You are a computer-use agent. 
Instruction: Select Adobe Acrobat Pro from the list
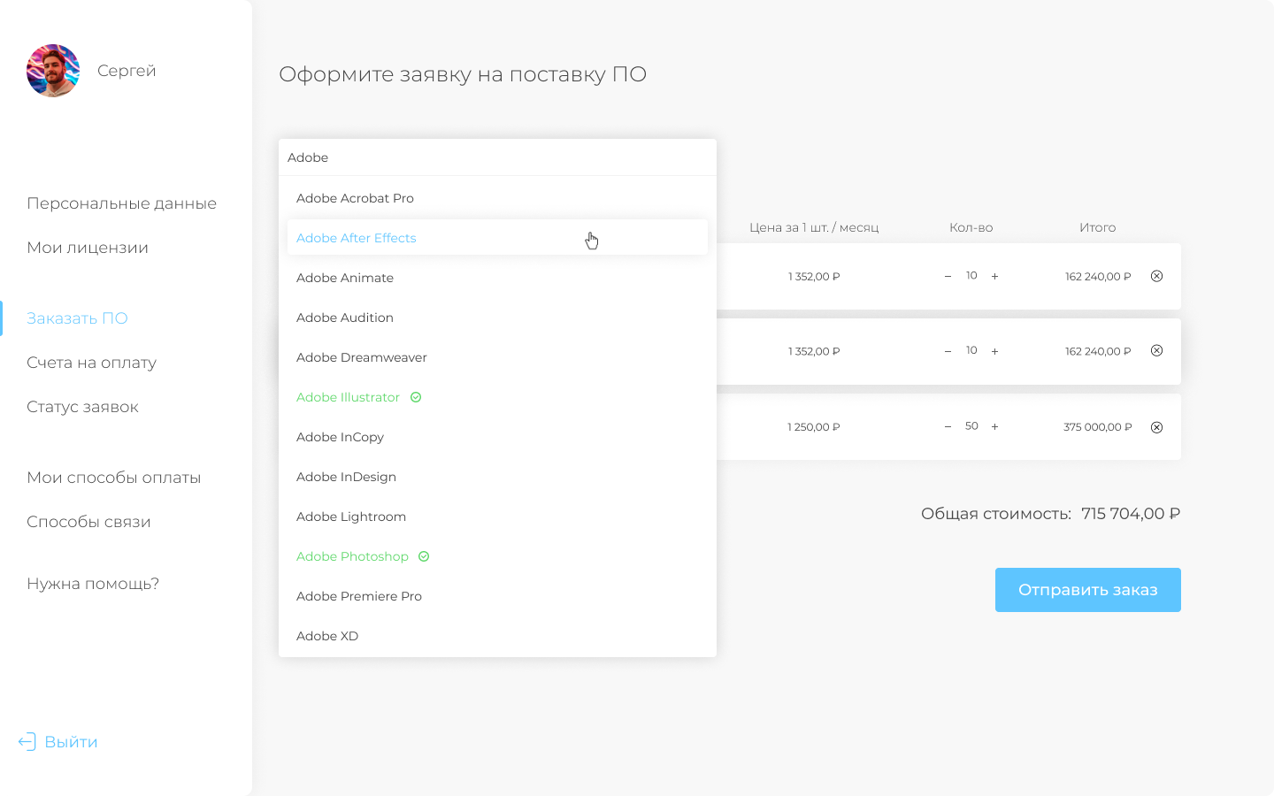click(497, 198)
